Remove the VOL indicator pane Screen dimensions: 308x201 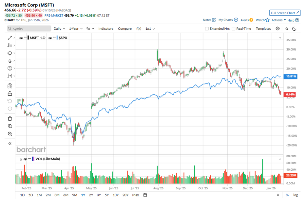(x=21, y=159)
